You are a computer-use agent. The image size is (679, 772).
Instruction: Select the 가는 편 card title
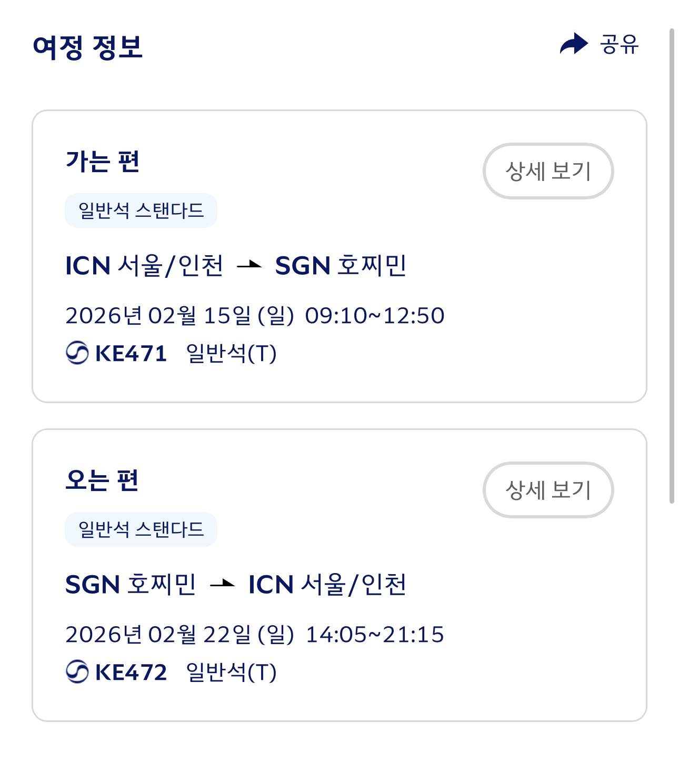[x=103, y=161]
